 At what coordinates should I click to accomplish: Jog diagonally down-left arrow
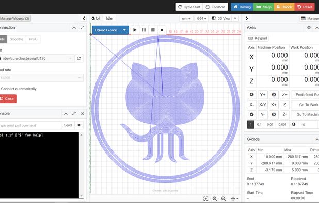[x=252, y=114]
